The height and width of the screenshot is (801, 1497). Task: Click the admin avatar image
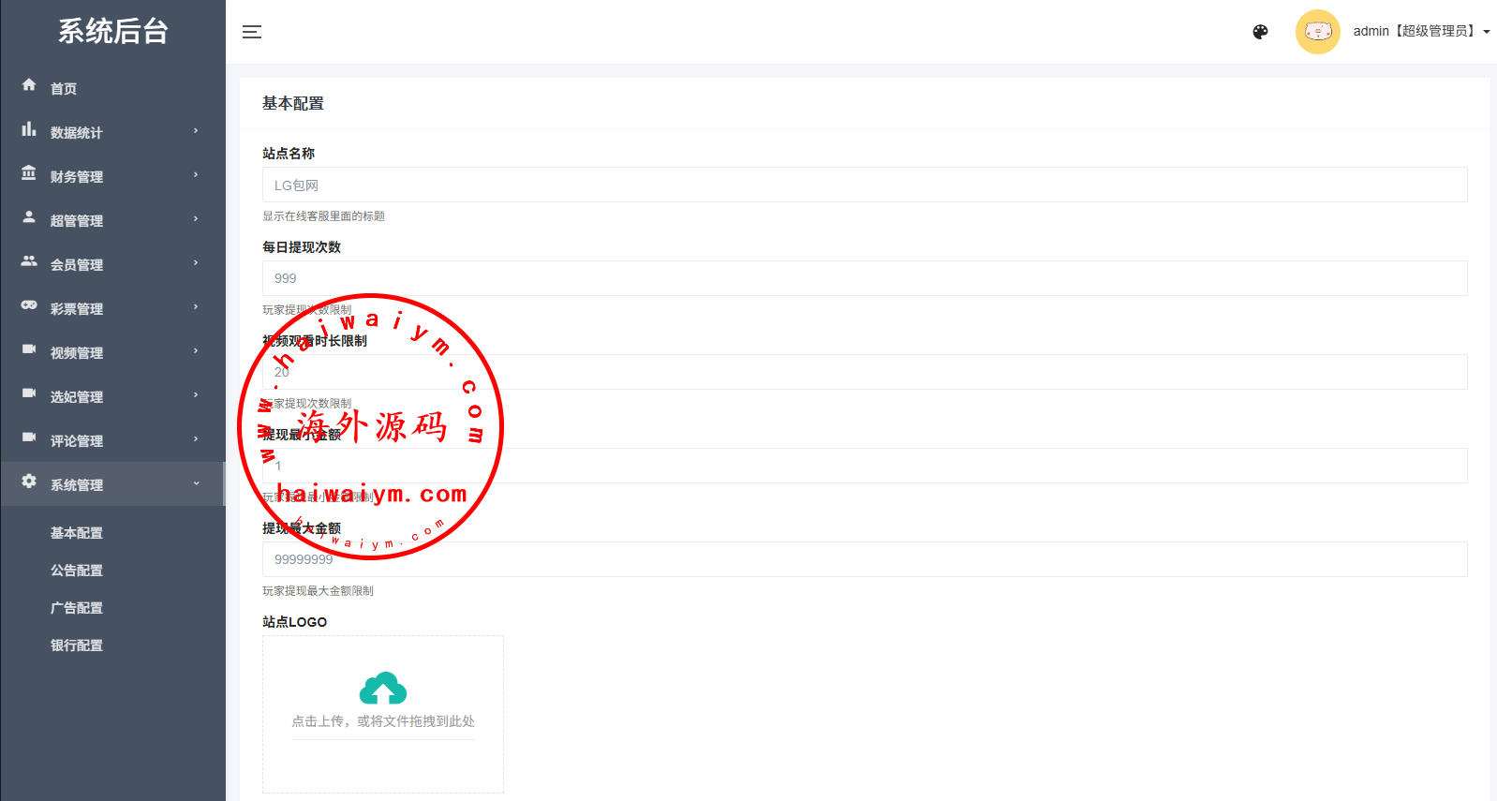[1317, 32]
